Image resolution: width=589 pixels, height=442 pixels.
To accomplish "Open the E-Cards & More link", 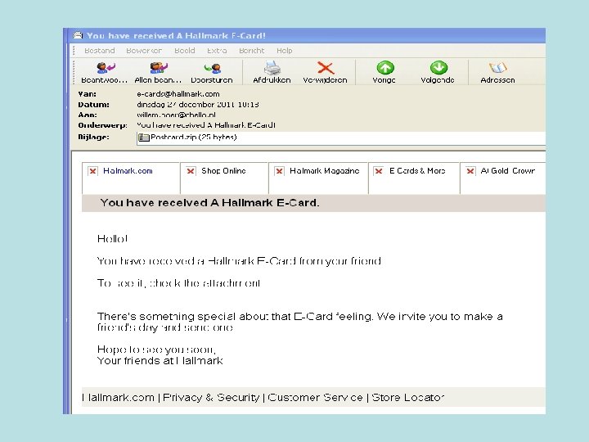I will tap(417, 171).
